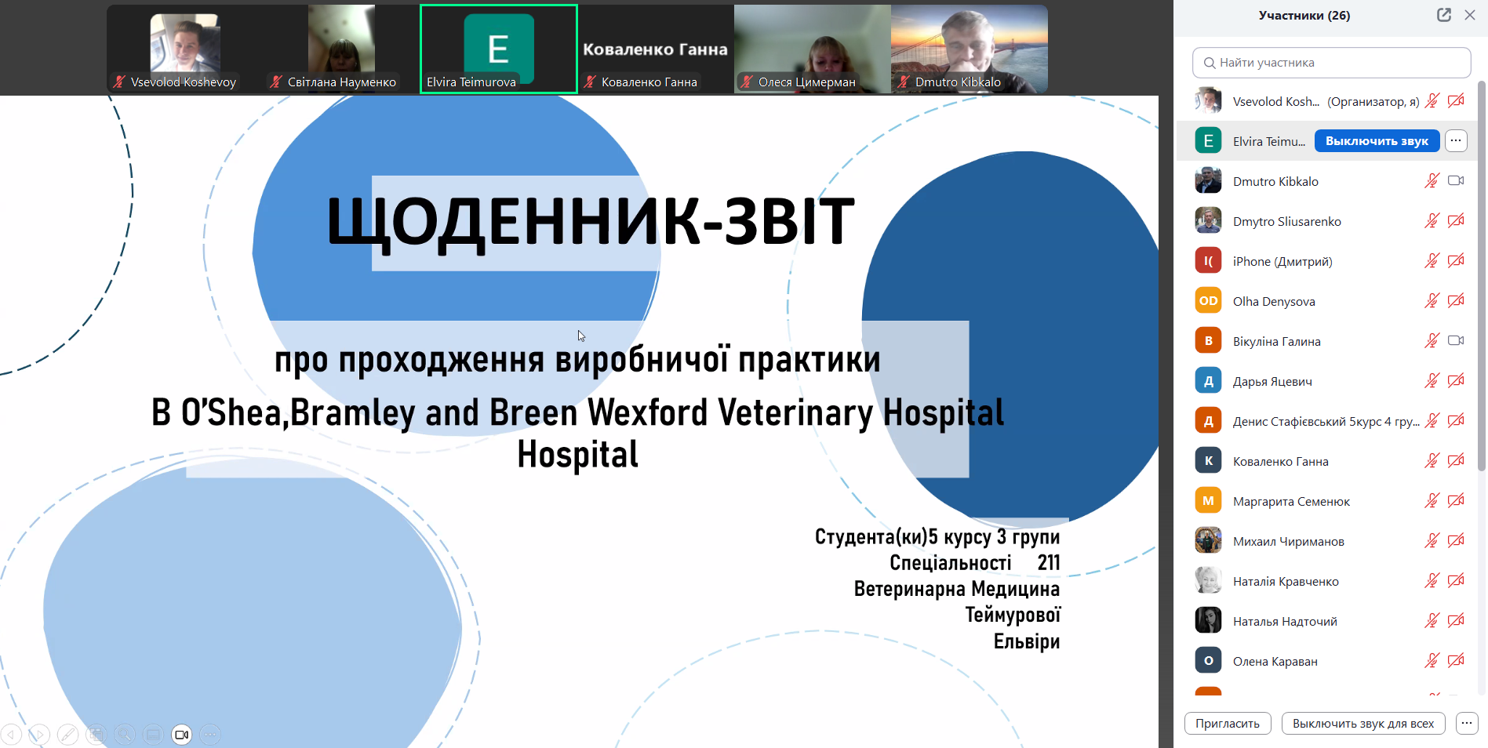
Task: Click camera icon next to Вікуліна Галина
Action: coord(1456,341)
